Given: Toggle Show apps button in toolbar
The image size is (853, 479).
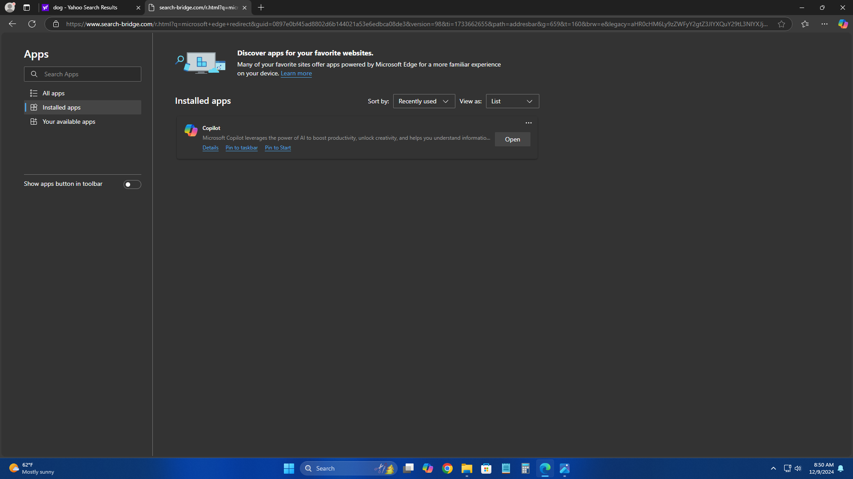Looking at the screenshot, I should point(132,185).
